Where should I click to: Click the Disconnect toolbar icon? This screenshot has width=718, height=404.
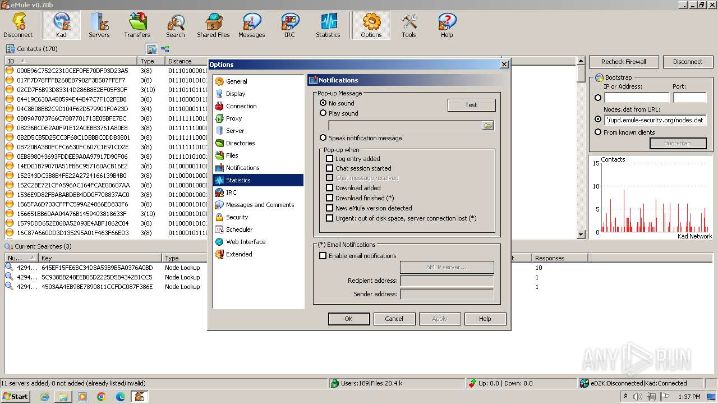point(18,25)
